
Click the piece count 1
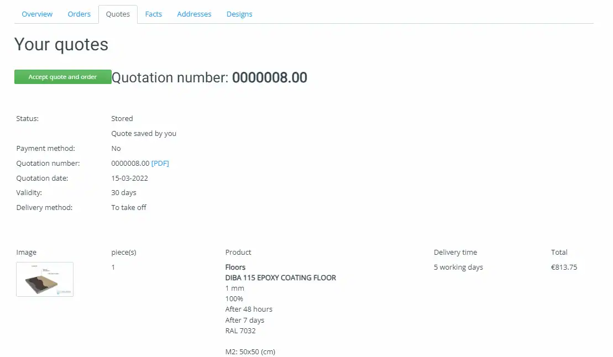tap(113, 267)
